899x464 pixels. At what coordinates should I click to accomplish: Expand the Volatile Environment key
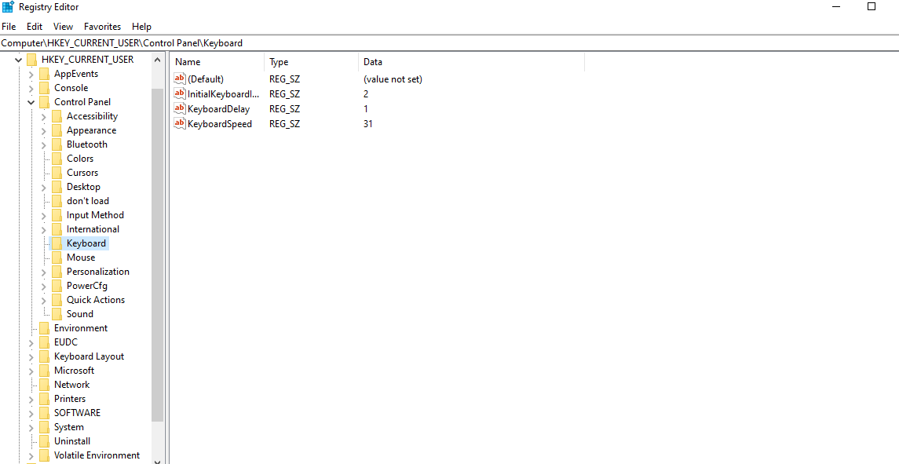tap(31, 455)
